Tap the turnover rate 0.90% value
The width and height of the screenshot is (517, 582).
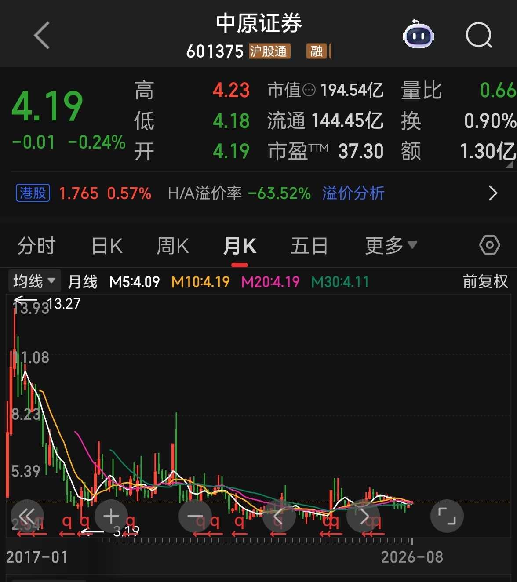490,121
